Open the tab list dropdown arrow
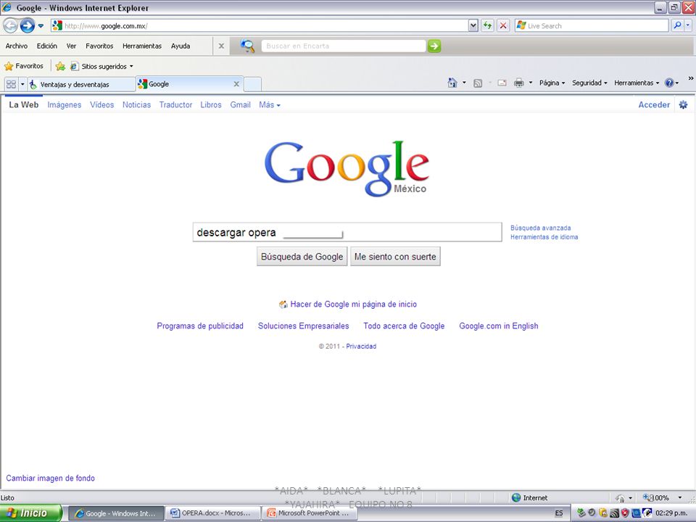Viewport: 696px width, 522px height. pyautogui.click(x=22, y=84)
